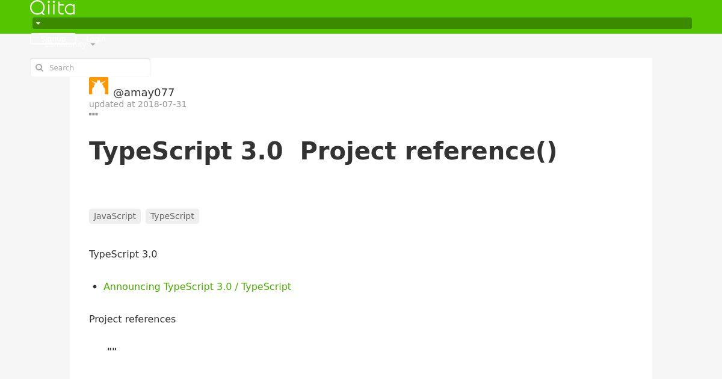This screenshot has width=722, height=379.
Task: Click the Signup button
Action: coord(53,39)
